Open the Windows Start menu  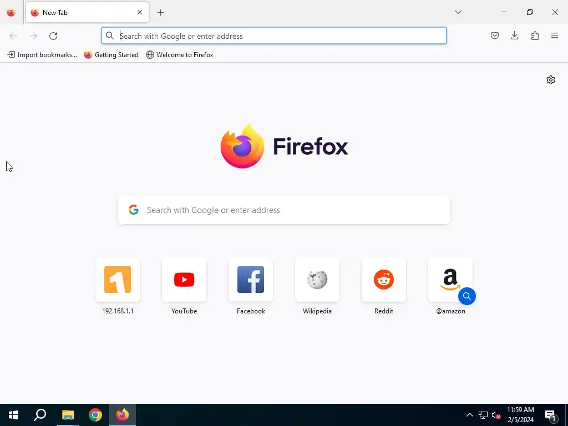pyautogui.click(x=13, y=415)
